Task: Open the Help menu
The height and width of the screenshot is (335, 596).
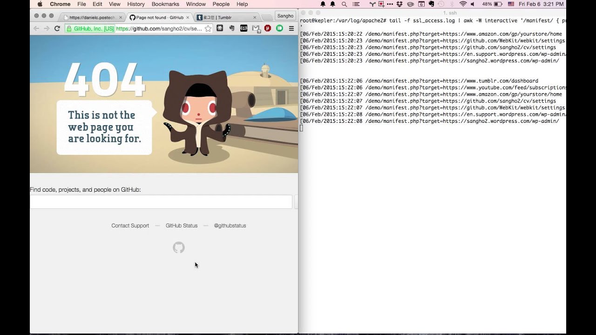Action: (x=242, y=4)
